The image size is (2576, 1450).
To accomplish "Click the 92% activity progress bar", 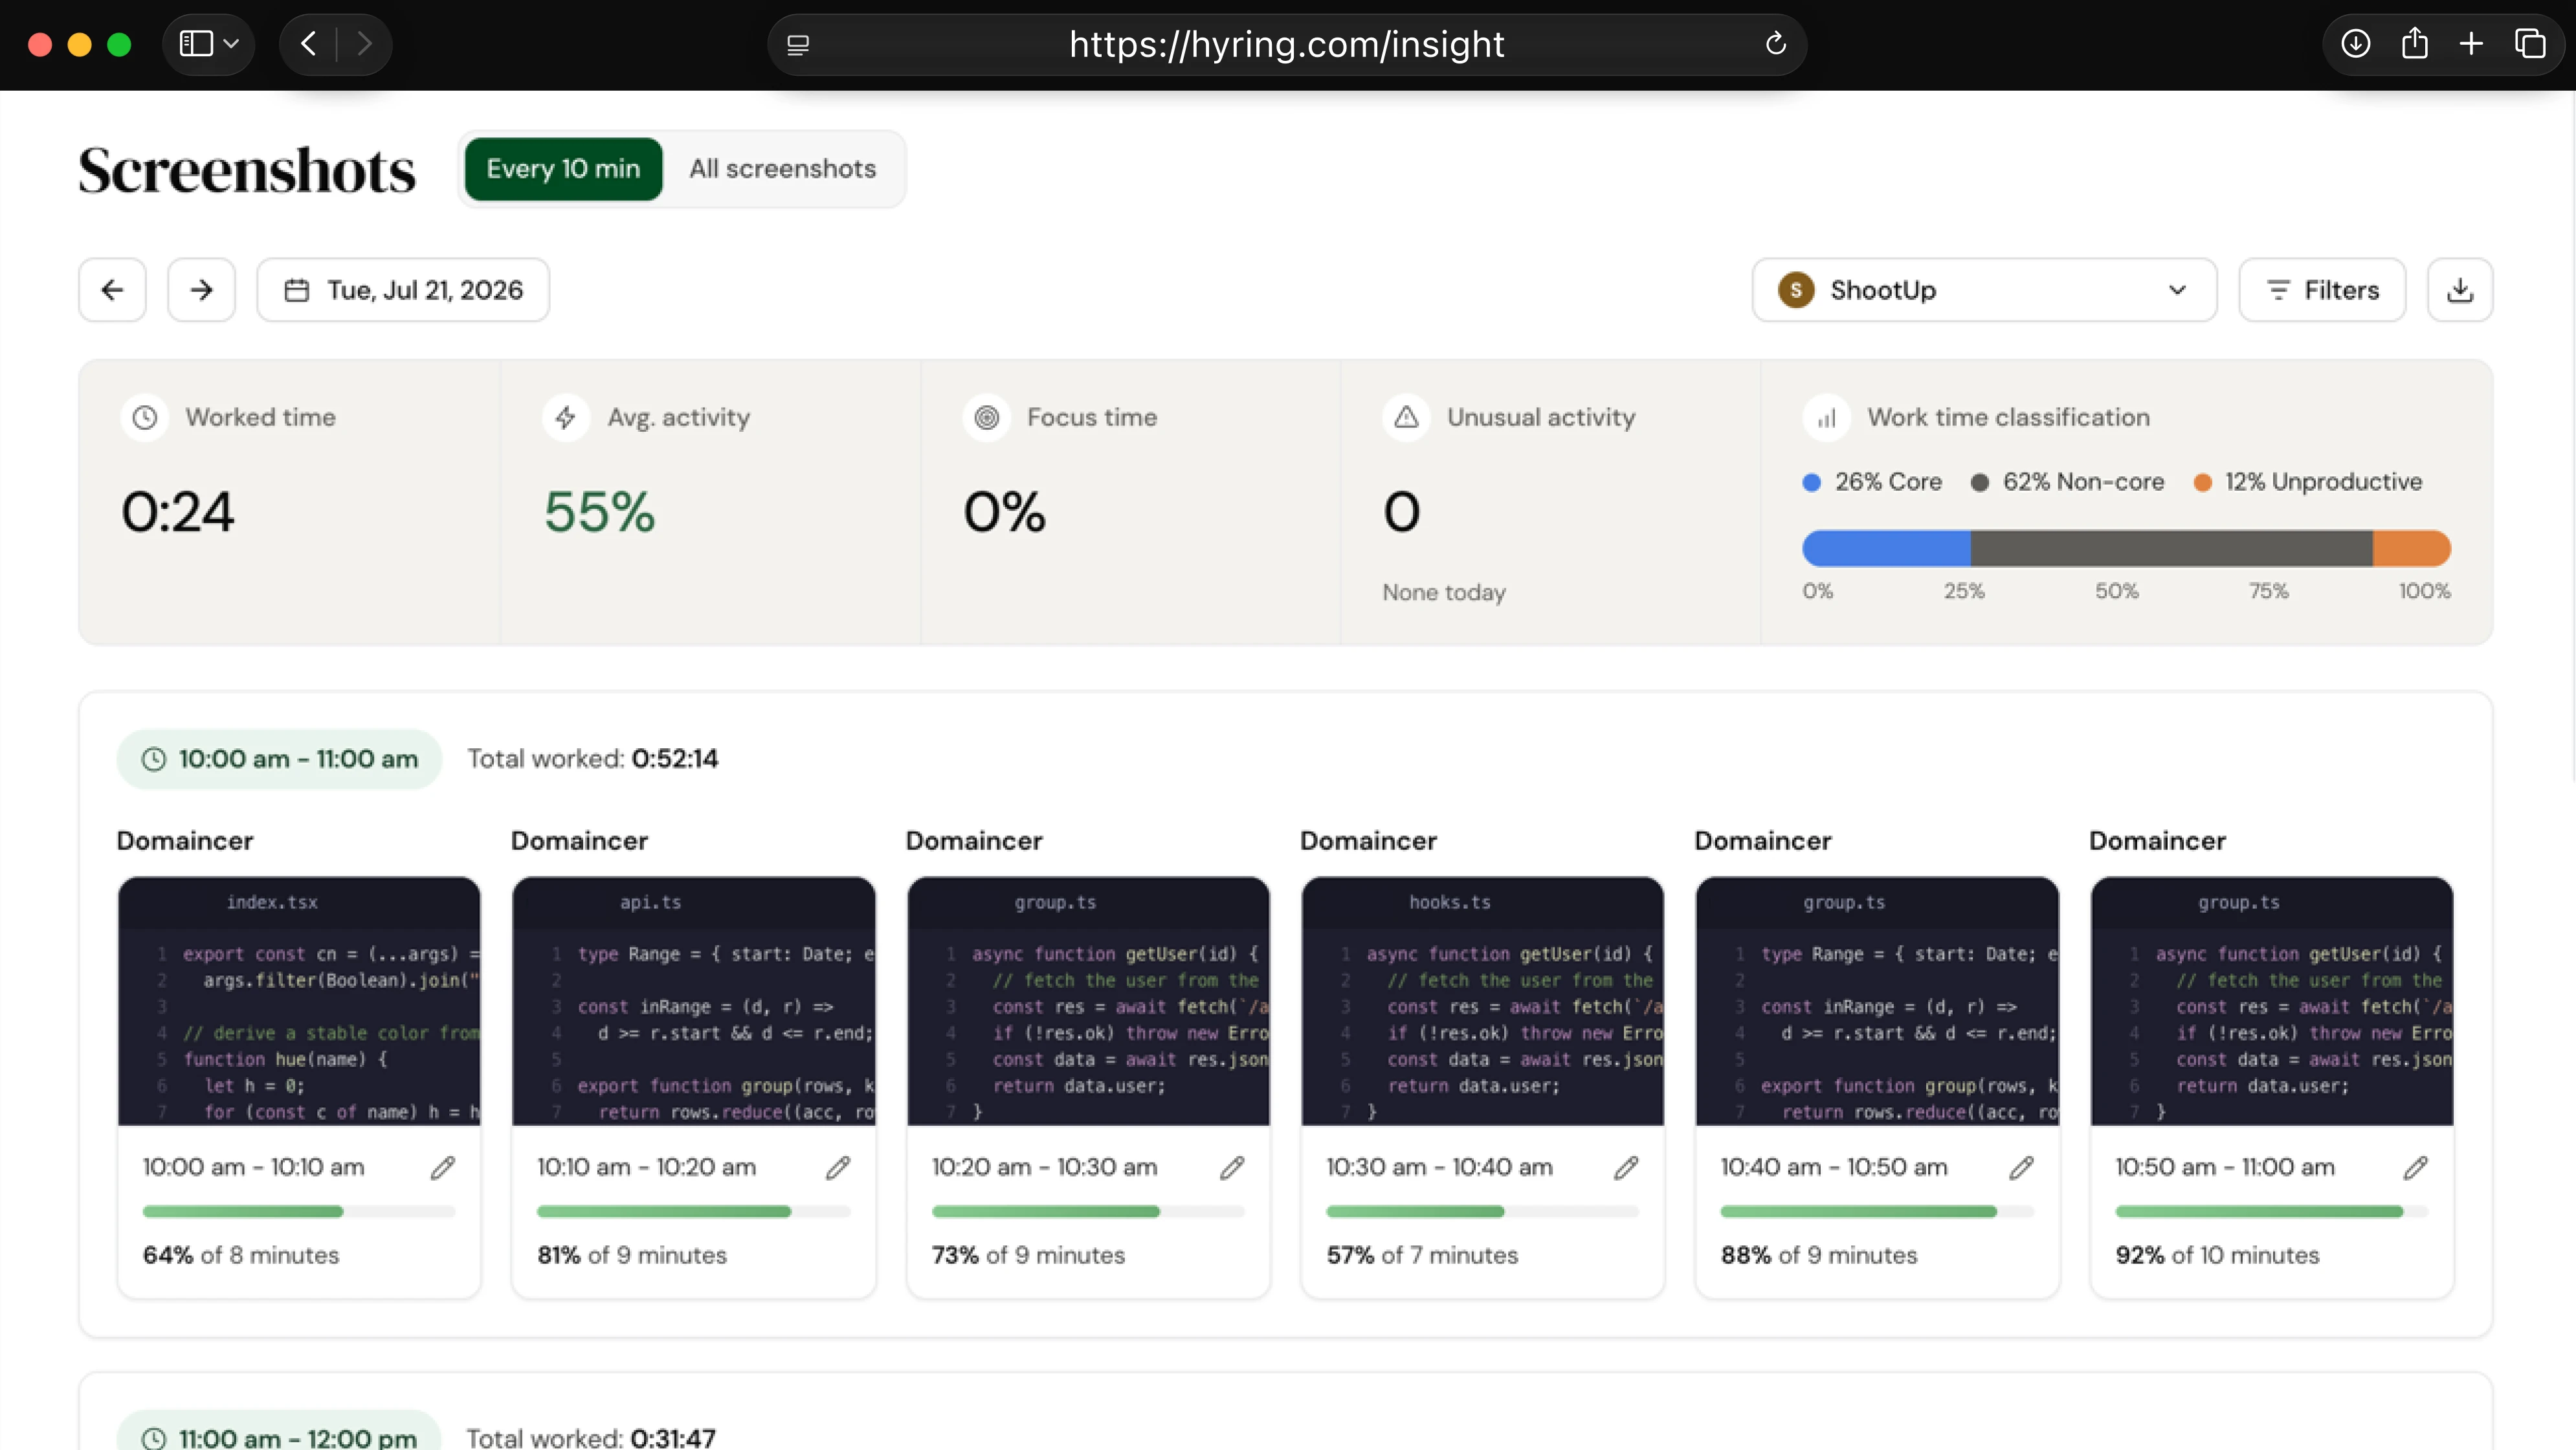I will [x=2271, y=1212].
